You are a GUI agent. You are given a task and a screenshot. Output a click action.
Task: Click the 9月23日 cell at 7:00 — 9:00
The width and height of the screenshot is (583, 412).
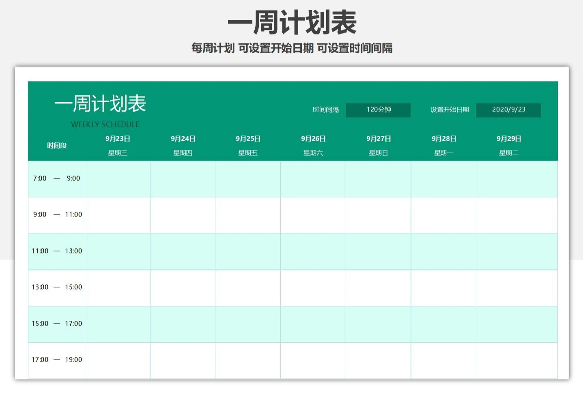pyautogui.click(x=118, y=179)
